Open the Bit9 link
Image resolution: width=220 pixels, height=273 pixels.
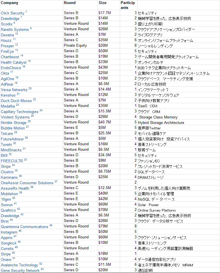[4, 155]
